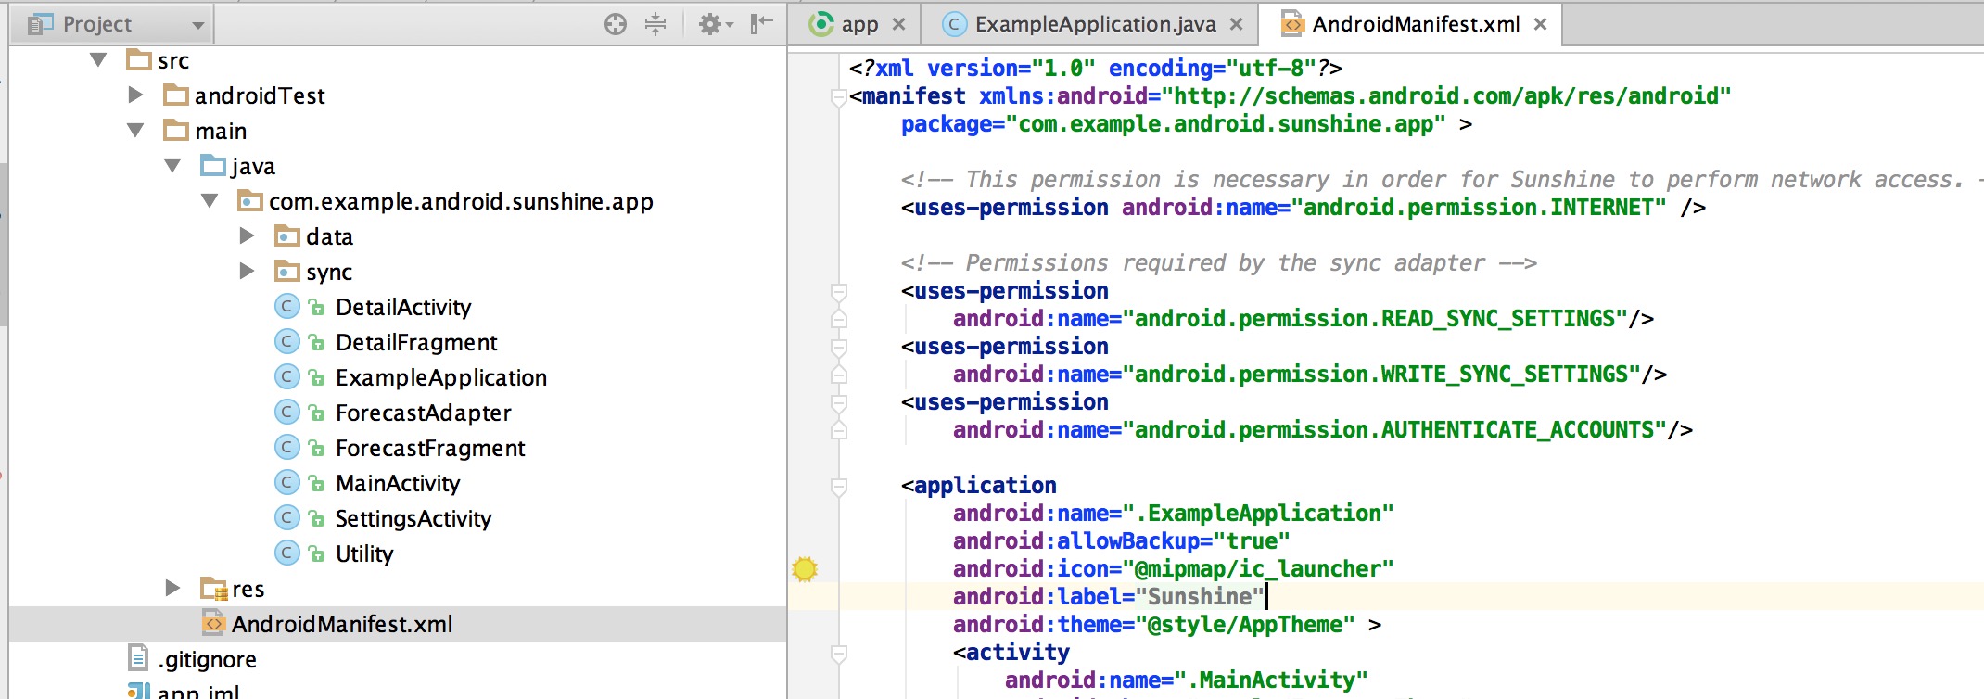Select the sync package
This screenshot has width=1984, height=699.
pyautogui.click(x=313, y=272)
